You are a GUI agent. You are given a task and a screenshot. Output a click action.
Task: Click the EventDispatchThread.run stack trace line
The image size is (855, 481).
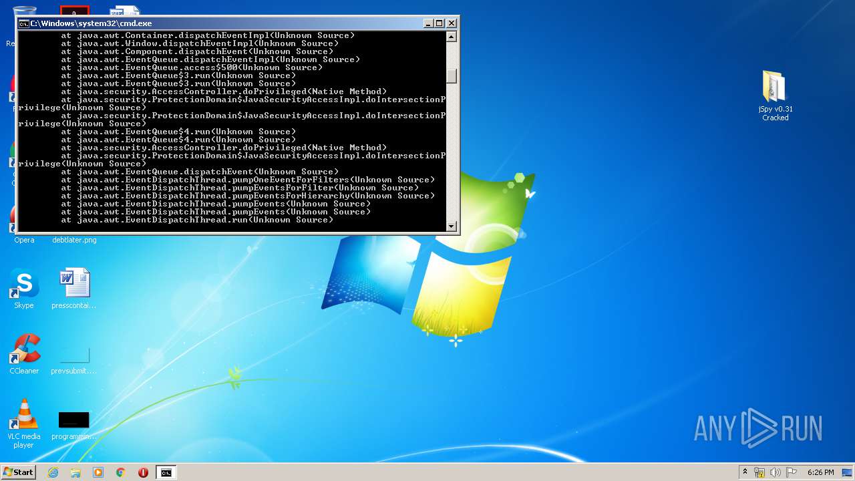tap(198, 220)
